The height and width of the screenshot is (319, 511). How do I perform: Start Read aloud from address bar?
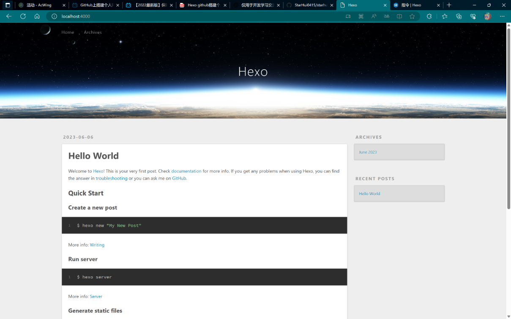pyautogui.click(x=374, y=16)
